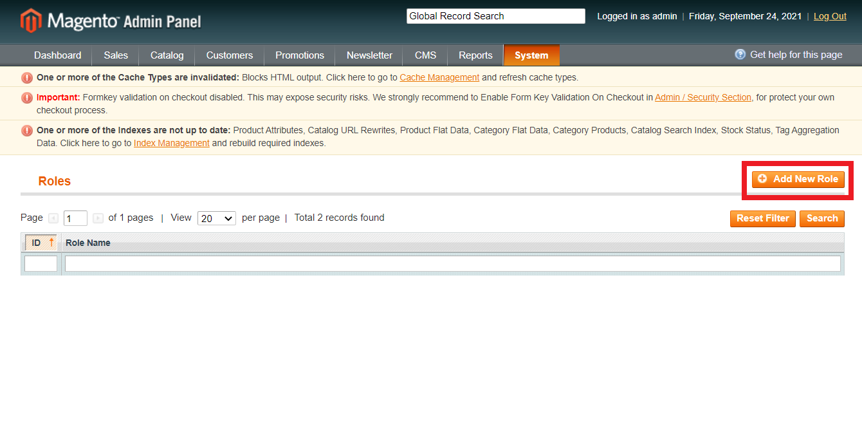Image resolution: width=862 pixels, height=421 pixels.
Task: Focus the Global Record Search field
Action: (495, 16)
